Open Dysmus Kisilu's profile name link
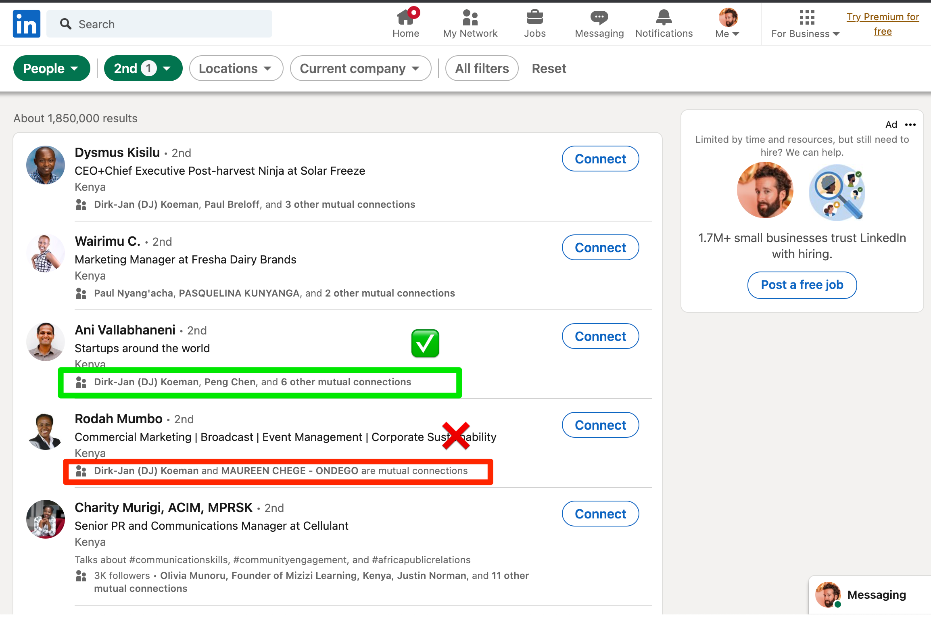 click(117, 153)
